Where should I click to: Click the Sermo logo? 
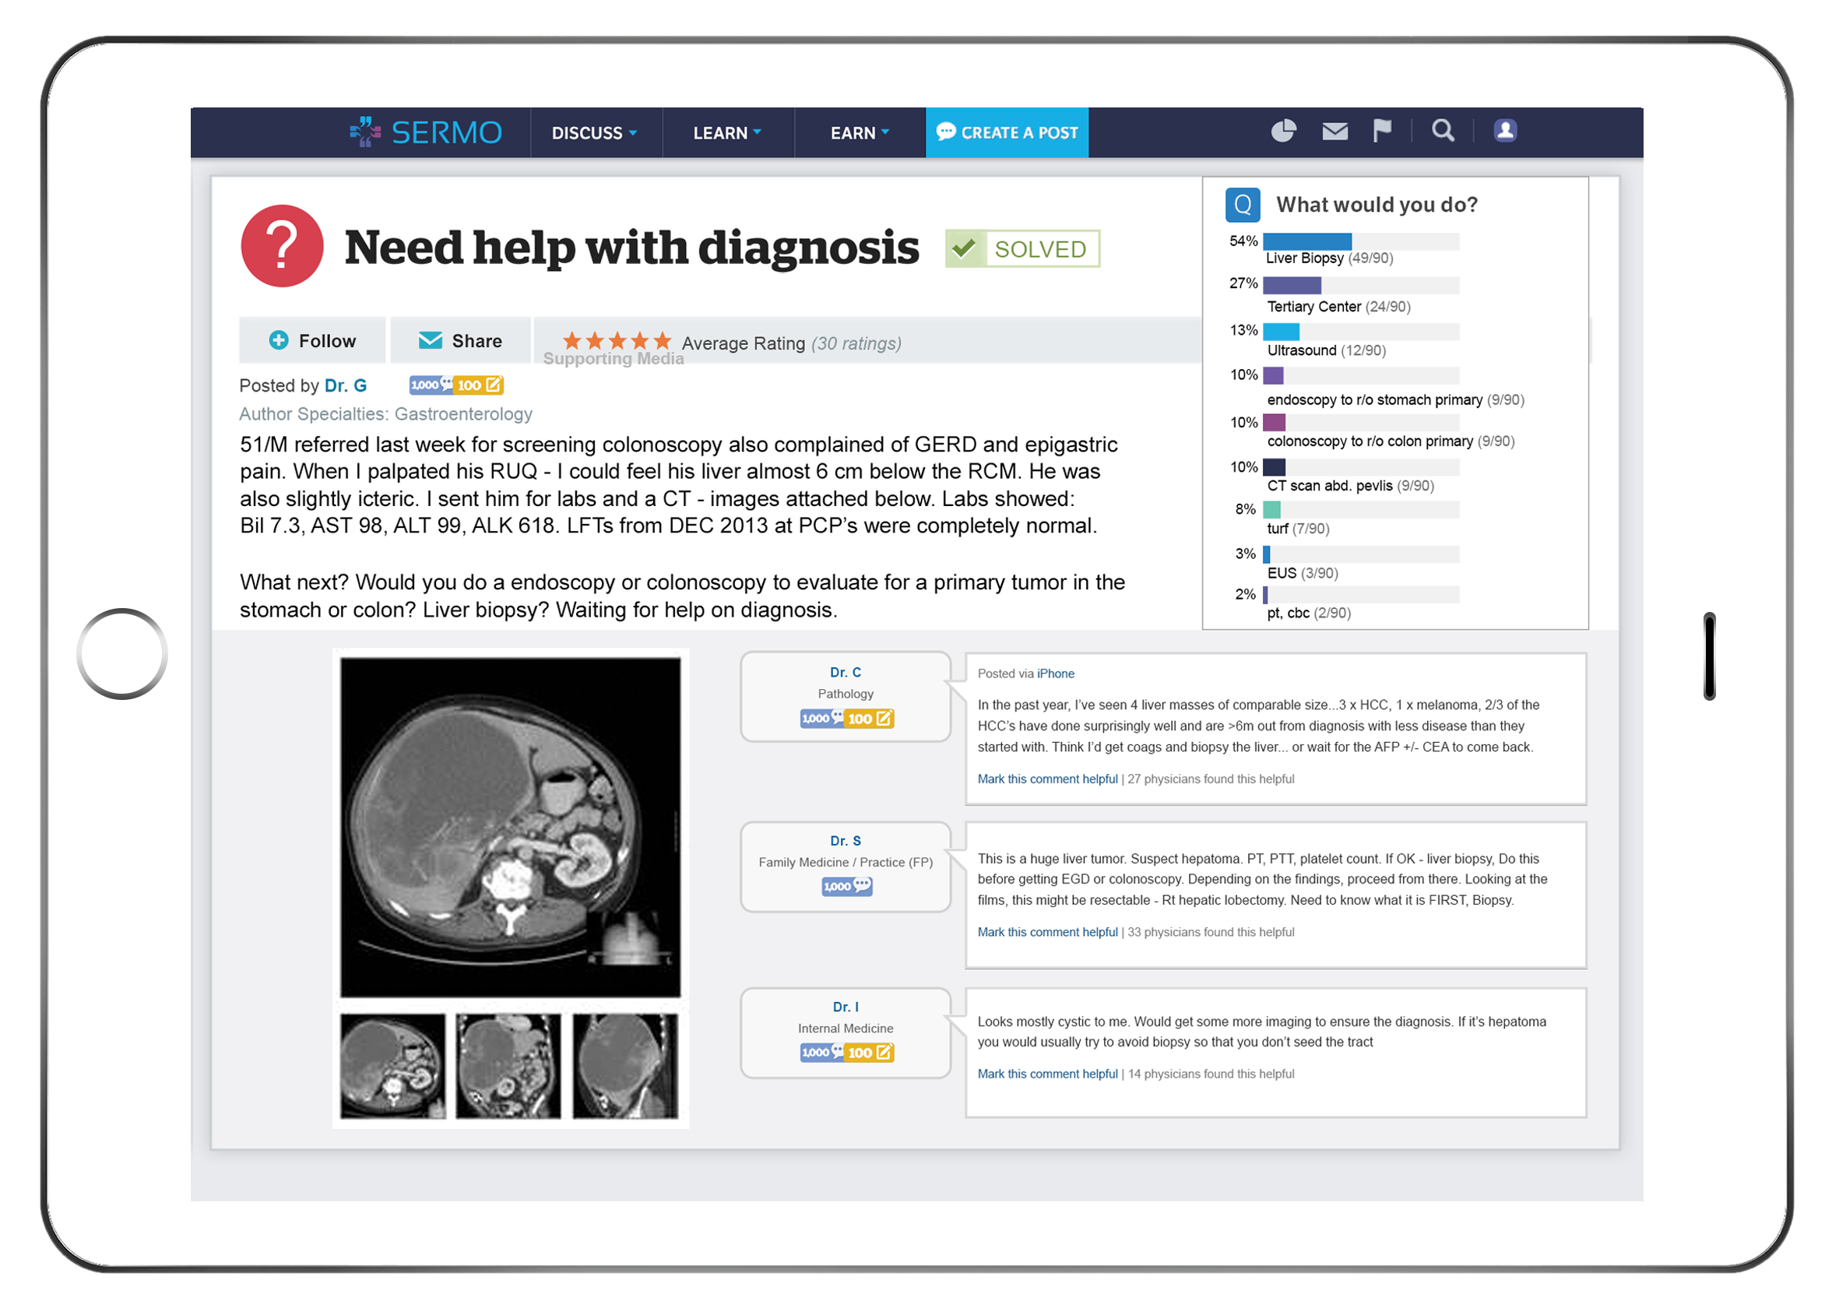point(426,132)
